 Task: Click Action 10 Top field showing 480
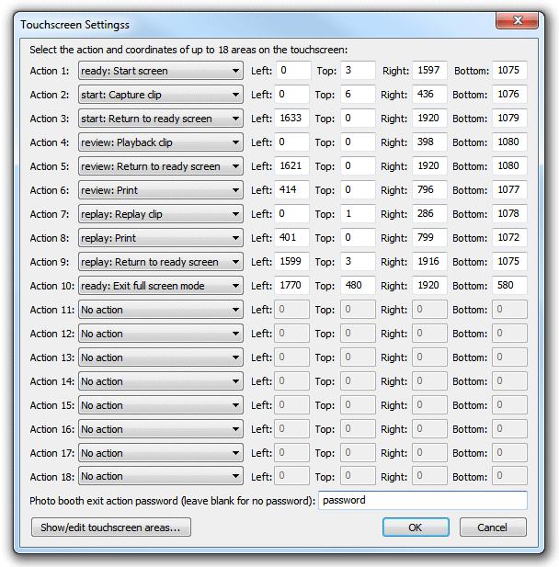[358, 285]
